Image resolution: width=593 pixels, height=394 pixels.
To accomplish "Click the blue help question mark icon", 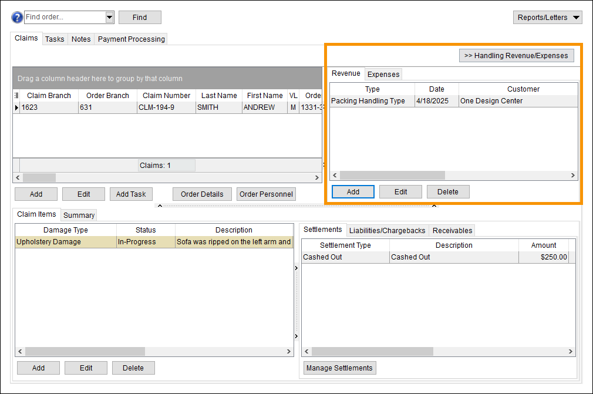I will tap(17, 17).
